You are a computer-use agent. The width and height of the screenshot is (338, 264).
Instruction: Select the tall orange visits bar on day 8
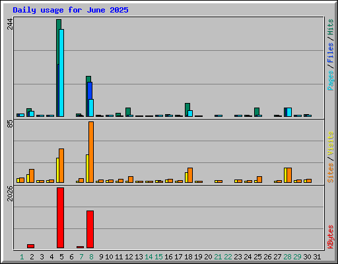coord(91,152)
